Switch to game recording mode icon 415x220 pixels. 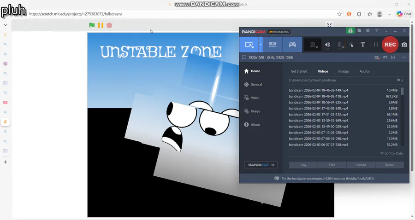(x=292, y=45)
